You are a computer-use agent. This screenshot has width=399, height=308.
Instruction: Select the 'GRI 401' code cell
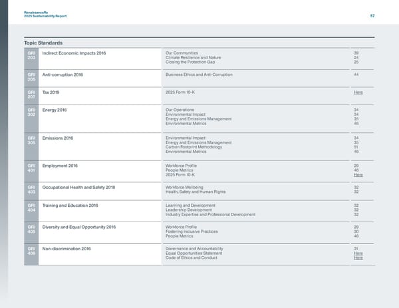(x=31, y=172)
